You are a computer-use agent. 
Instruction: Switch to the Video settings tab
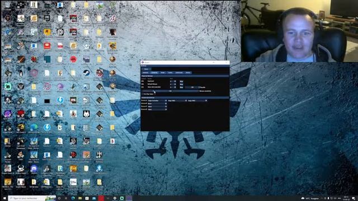(163, 73)
